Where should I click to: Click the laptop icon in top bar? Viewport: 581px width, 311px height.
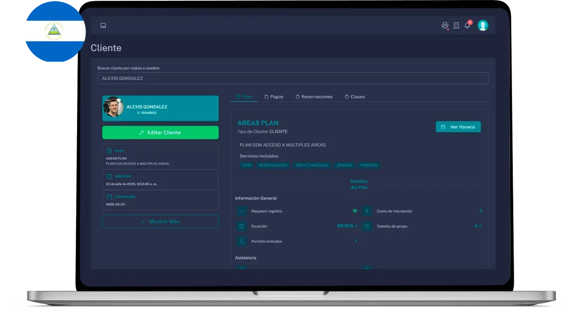click(103, 25)
